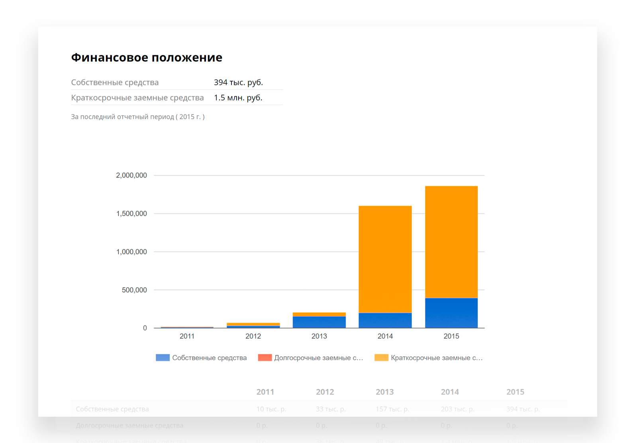Click the 2011 table column header

tap(265, 392)
